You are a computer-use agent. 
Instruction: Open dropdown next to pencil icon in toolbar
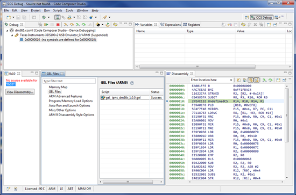coord(109,17)
